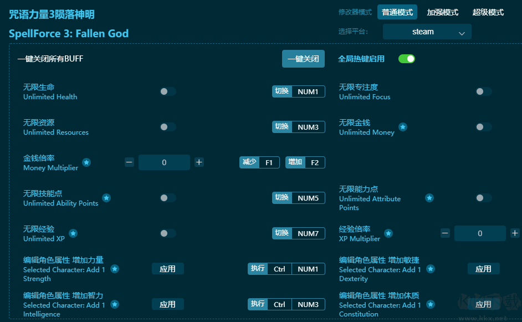Click NUM5 hotkey for Unlimited Ability Points

(308, 198)
